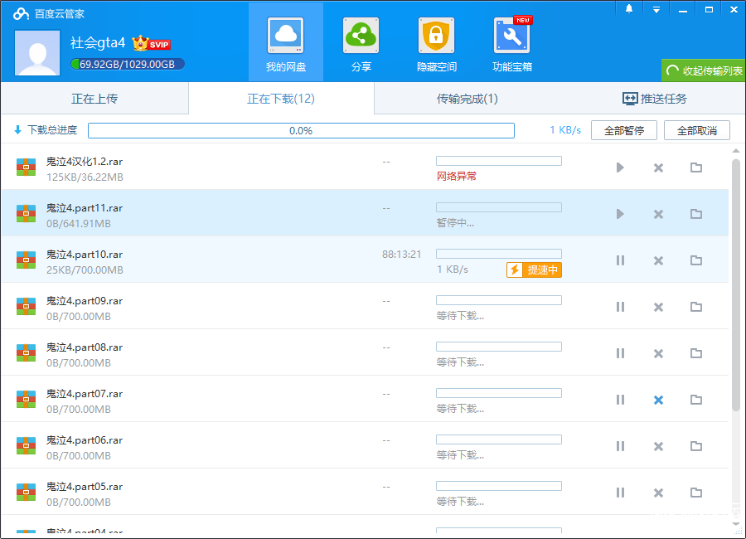Collapse transfer list with 收起传输列表
Viewport: 746px width, 539px height.
704,71
